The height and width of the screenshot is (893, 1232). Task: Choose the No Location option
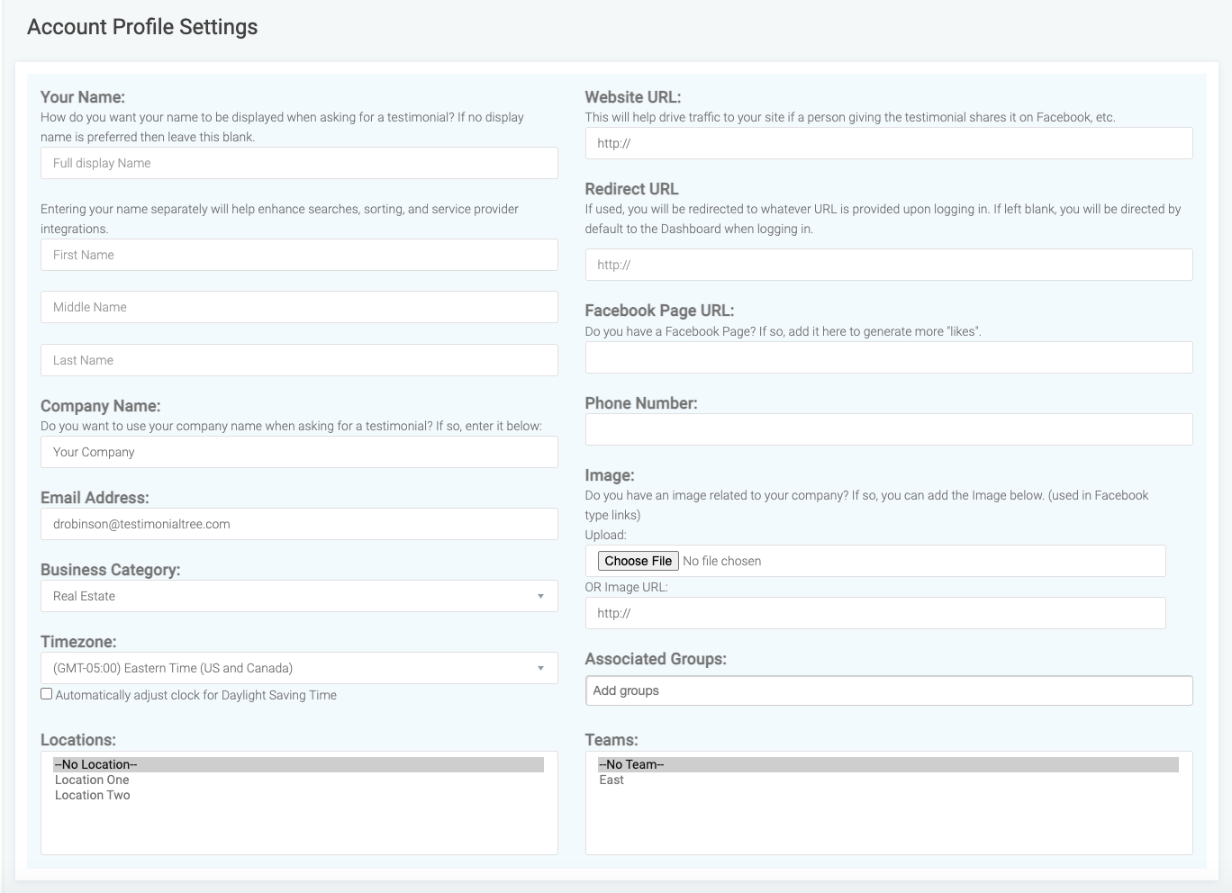pyautogui.click(x=96, y=764)
